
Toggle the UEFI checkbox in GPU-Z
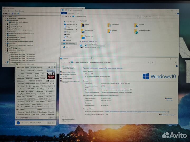pyautogui.click(x=51, y=81)
